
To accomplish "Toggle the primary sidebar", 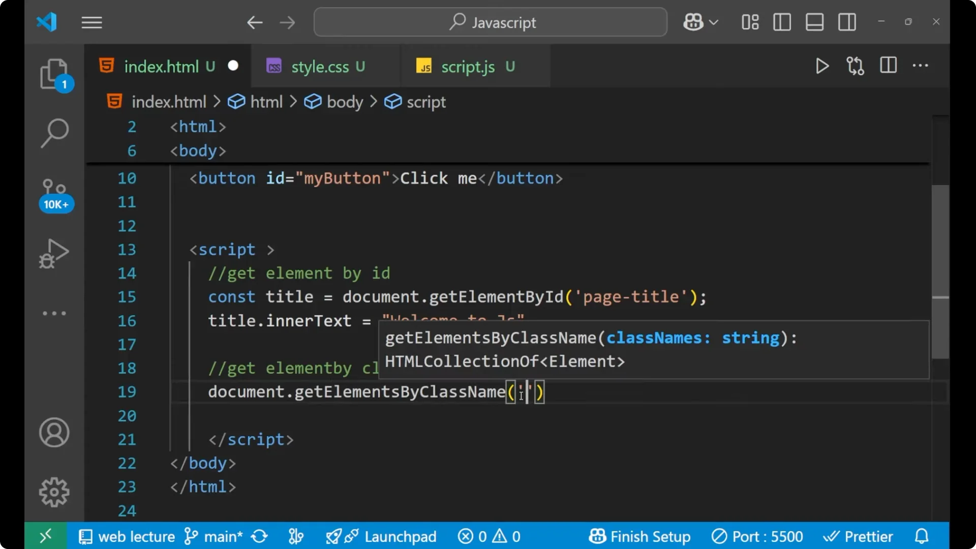I will (782, 22).
